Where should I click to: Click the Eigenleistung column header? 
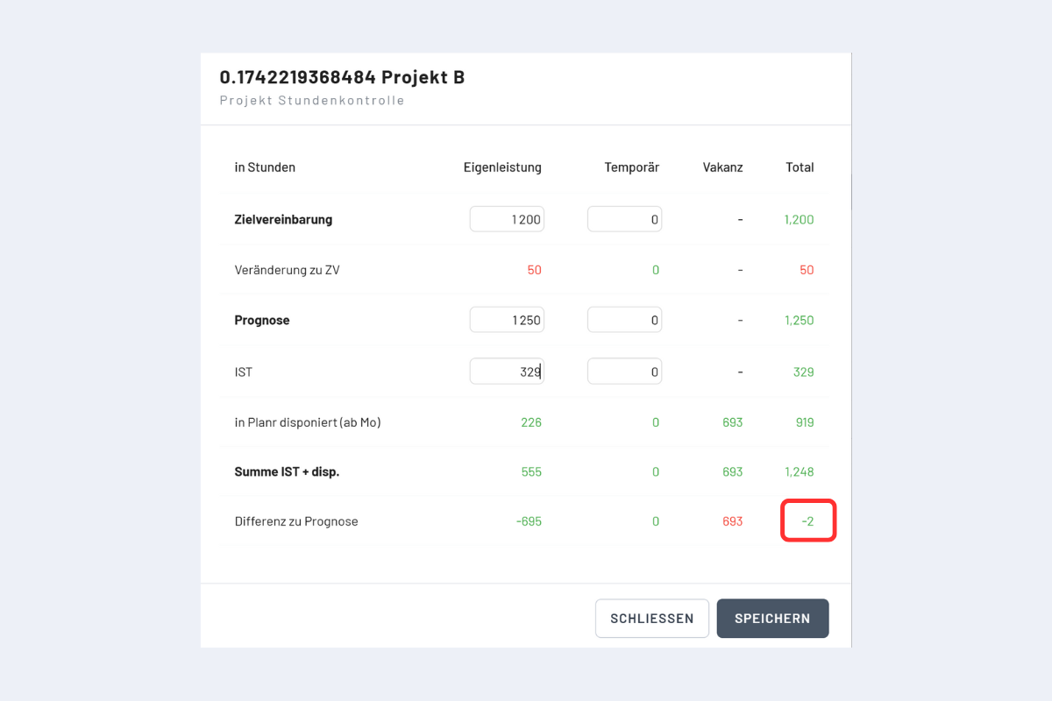tap(502, 167)
